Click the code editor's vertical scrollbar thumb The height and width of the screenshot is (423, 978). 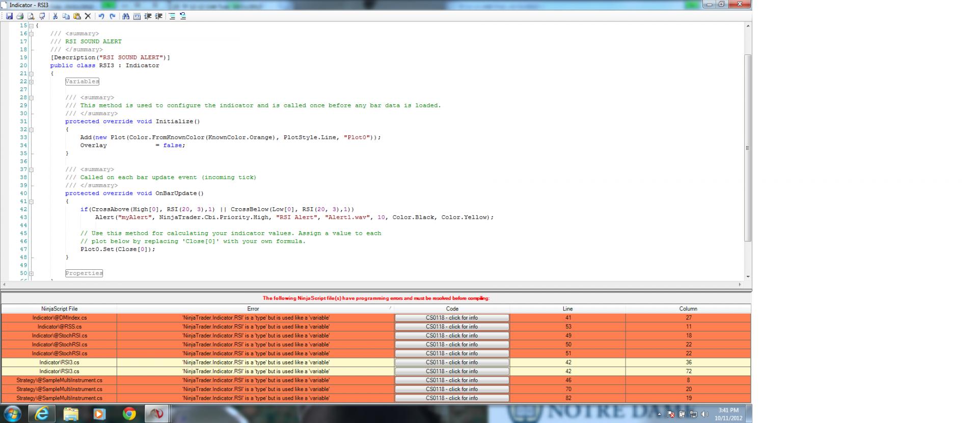pos(748,148)
